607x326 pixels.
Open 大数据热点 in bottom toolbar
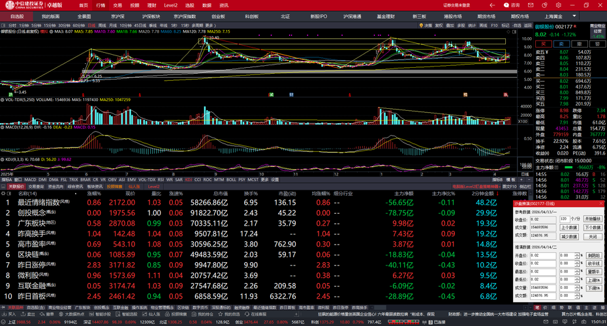tap(72, 314)
